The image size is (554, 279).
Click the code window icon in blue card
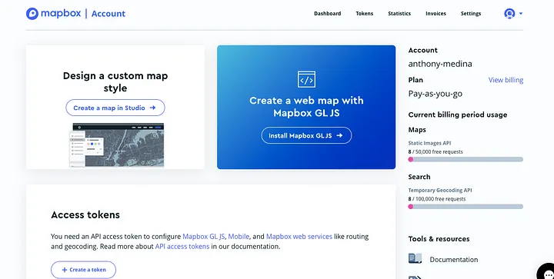point(306,79)
